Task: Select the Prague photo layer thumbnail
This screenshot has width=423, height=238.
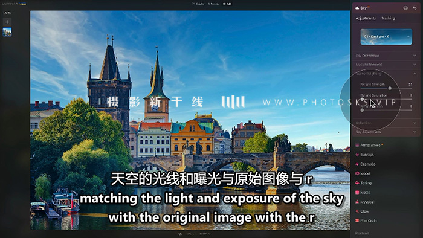Action: pos(7,32)
